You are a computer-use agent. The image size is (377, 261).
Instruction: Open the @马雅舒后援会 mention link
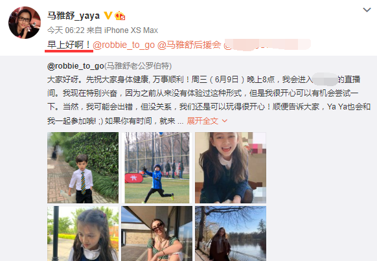coord(189,45)
